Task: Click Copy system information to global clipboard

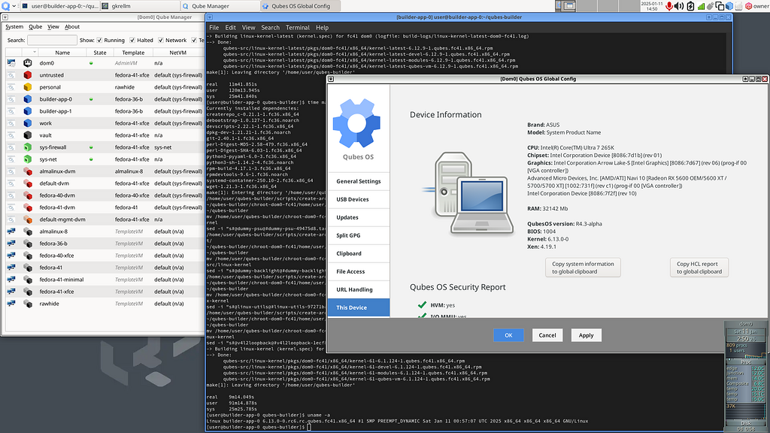Action: 583,268
